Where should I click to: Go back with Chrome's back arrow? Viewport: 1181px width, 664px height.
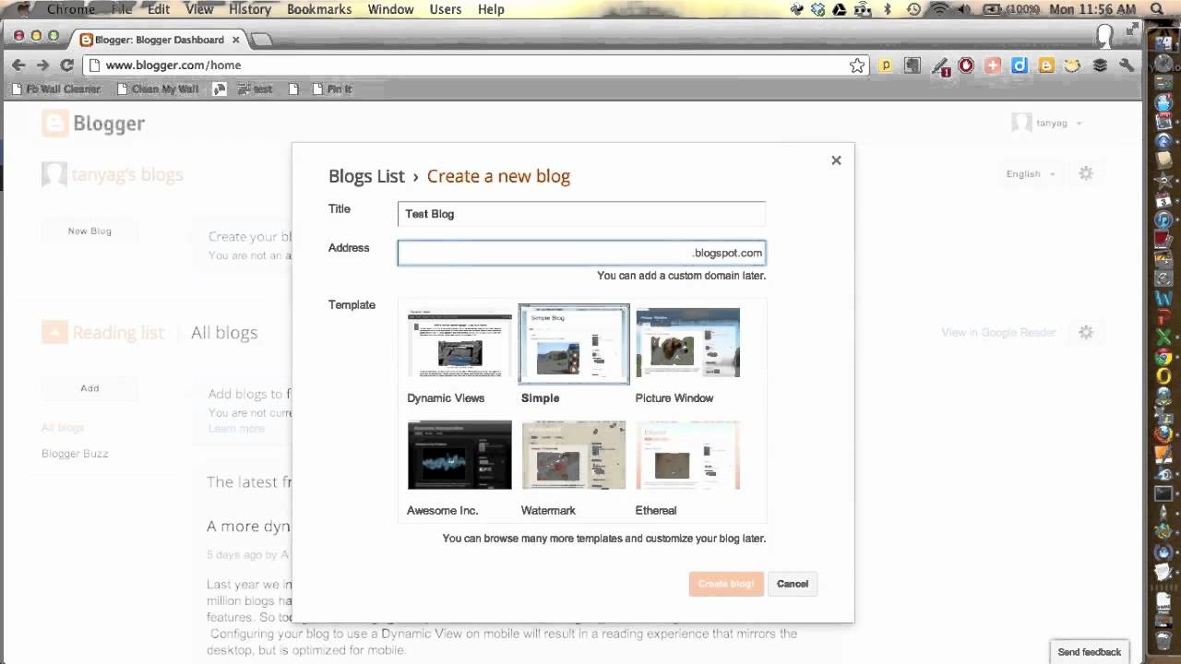click(x=18, y=65)
